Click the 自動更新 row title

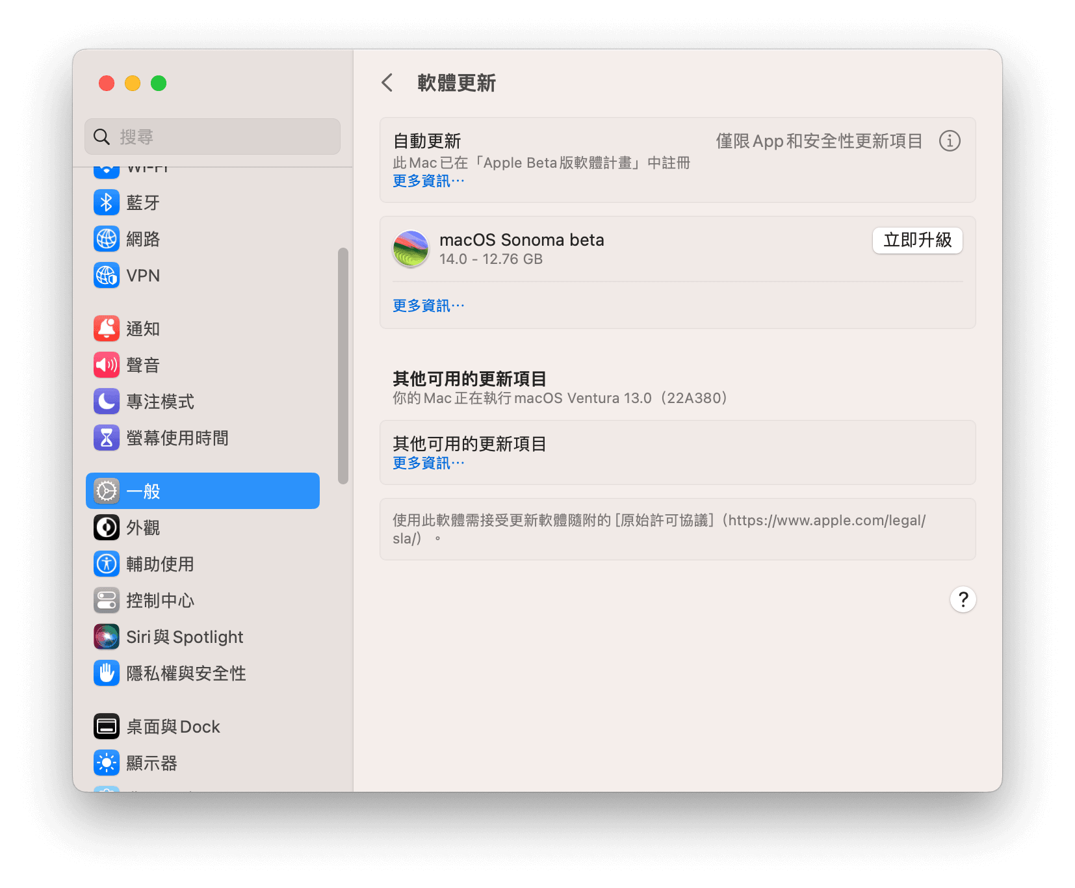click(427, 141)
